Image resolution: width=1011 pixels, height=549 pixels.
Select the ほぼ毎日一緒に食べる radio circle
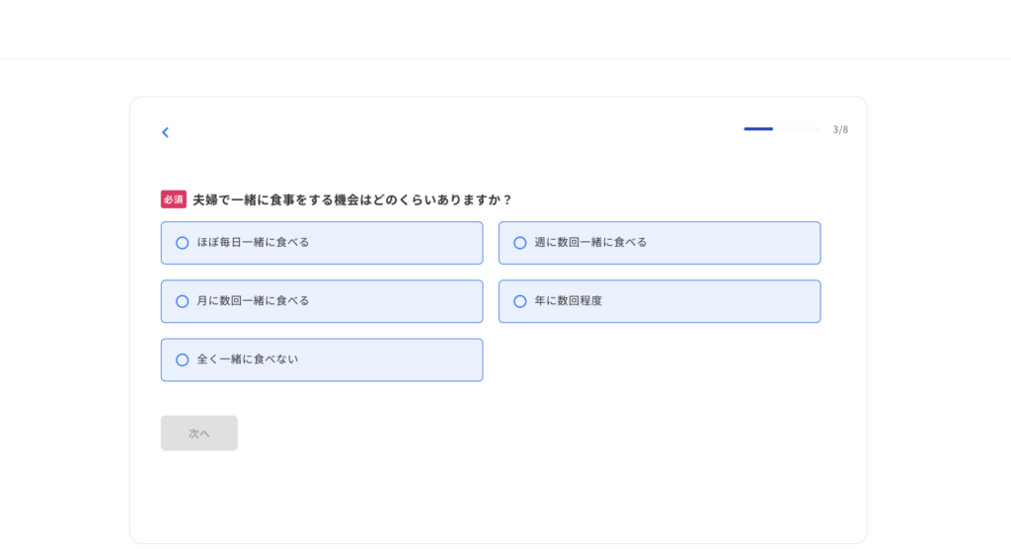(x=183, y=243)
